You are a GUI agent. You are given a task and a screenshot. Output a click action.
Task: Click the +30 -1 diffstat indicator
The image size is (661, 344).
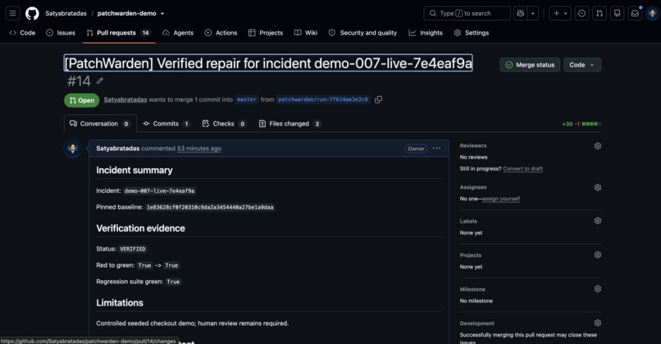(581, 124)
